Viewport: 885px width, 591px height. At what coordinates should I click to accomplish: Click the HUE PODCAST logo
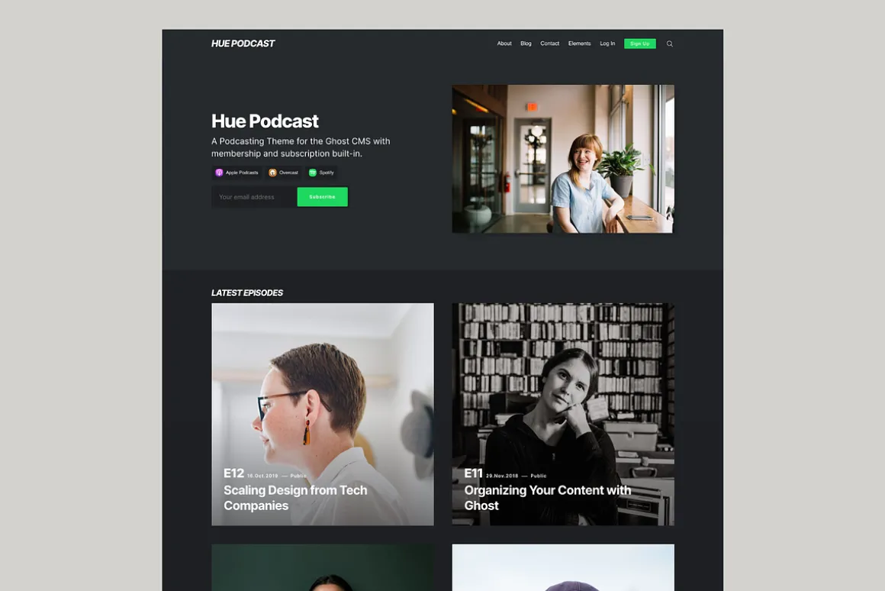tap(243, 44)
